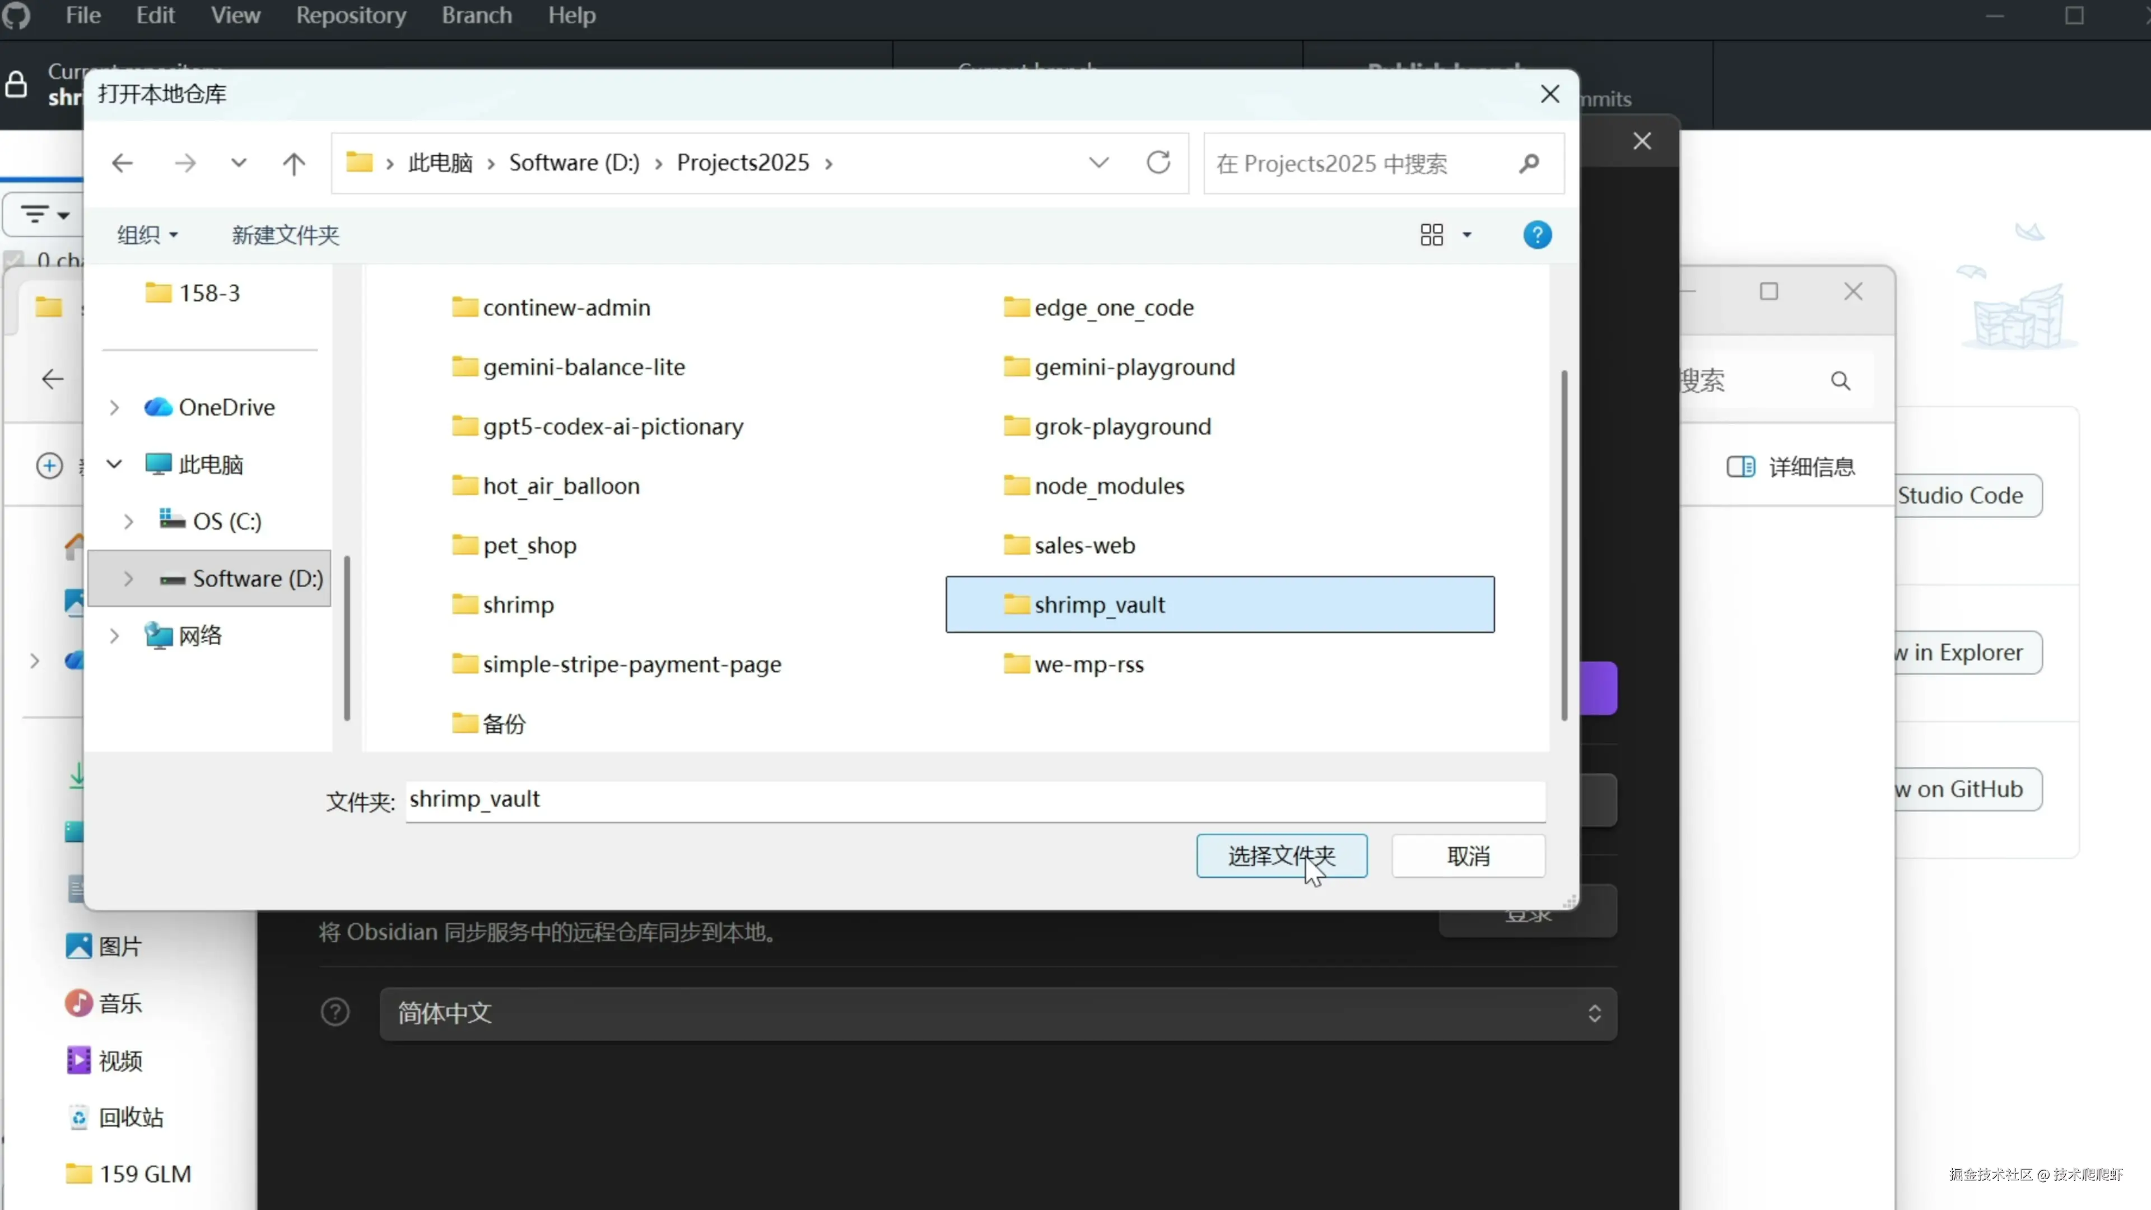
Task: Click the view layout grid icon
Action: coord(1431,235)
